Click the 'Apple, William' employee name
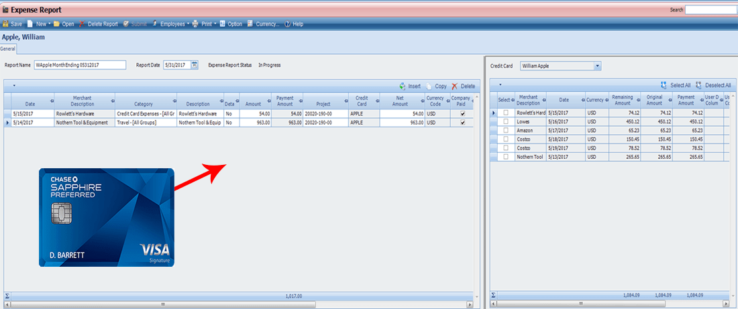The height and width of the screenshot is (309, 738). pos(23,37)
